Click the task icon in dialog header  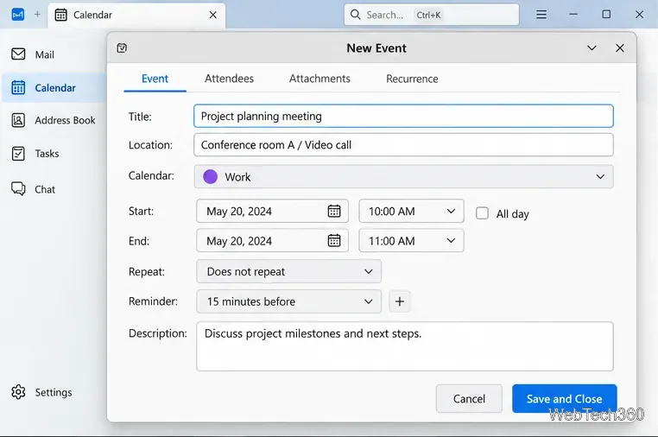(122, 47)
